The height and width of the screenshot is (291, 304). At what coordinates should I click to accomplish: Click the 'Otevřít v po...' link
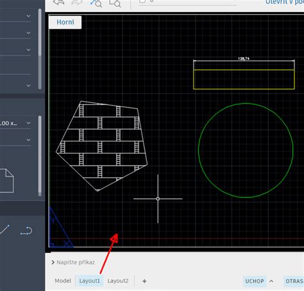click(285, 3)
